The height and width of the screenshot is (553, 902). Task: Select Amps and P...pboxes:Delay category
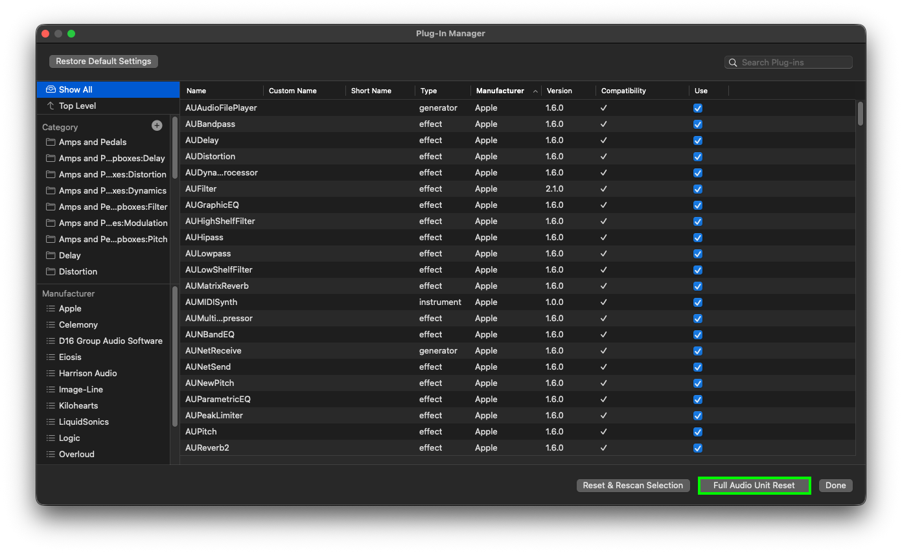coord(112,158)
